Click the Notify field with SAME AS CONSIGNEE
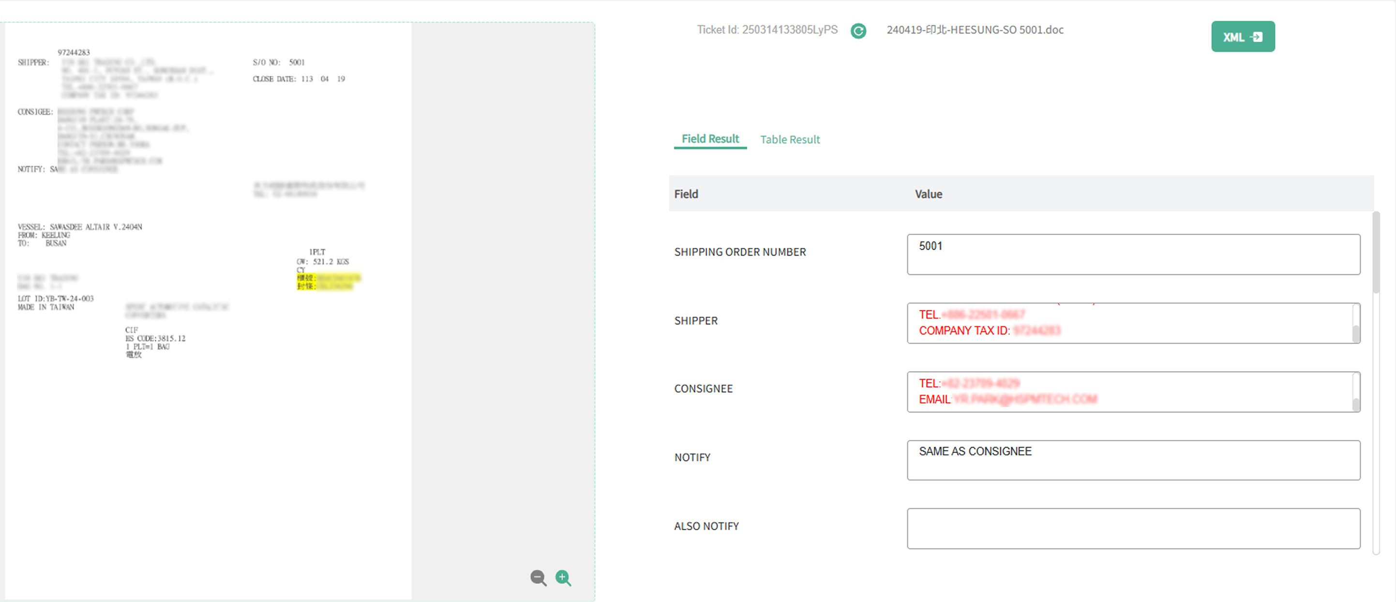The height and width of the screenshot is (602, 1396). click(1133, 460)
